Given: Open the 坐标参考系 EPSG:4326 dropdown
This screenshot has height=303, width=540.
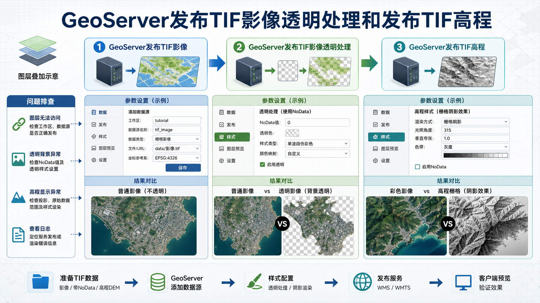Looking at the screenshot, I should tap(177, 158).
